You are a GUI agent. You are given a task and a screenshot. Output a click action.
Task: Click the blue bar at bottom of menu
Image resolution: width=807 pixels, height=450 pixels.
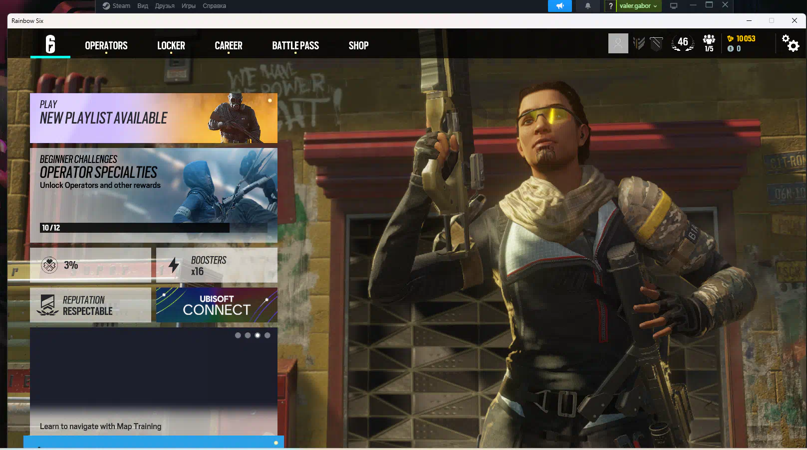pos(154,442)
